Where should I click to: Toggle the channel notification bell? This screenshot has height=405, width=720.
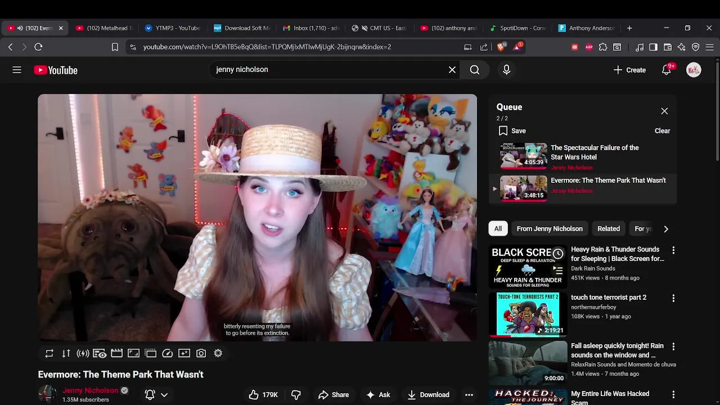[150, 395]
